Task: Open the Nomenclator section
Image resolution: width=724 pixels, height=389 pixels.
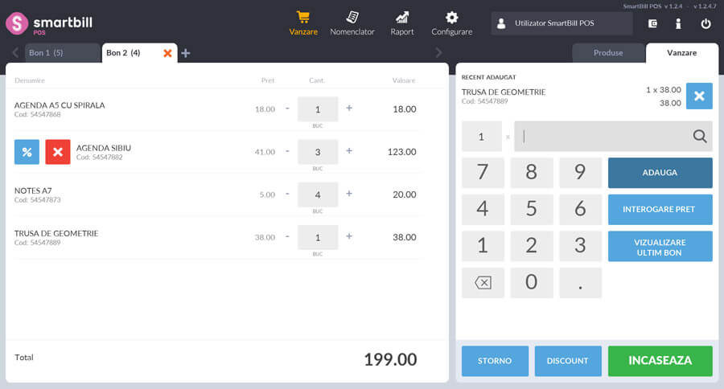Action: click(x=352, y=23)
